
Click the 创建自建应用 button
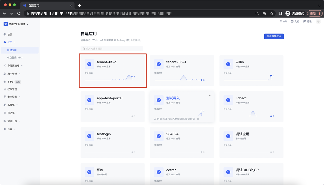point(274,36)
